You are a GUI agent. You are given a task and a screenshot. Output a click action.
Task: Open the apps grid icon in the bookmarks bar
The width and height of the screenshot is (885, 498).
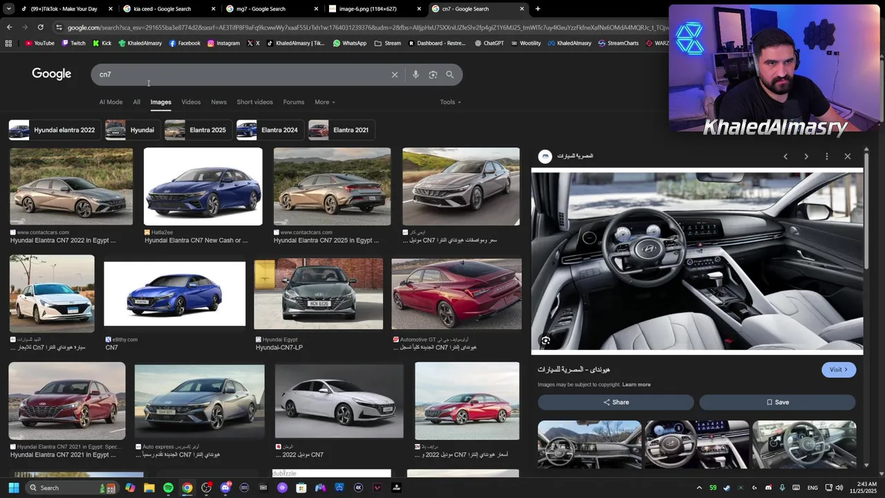coord(8,43)
